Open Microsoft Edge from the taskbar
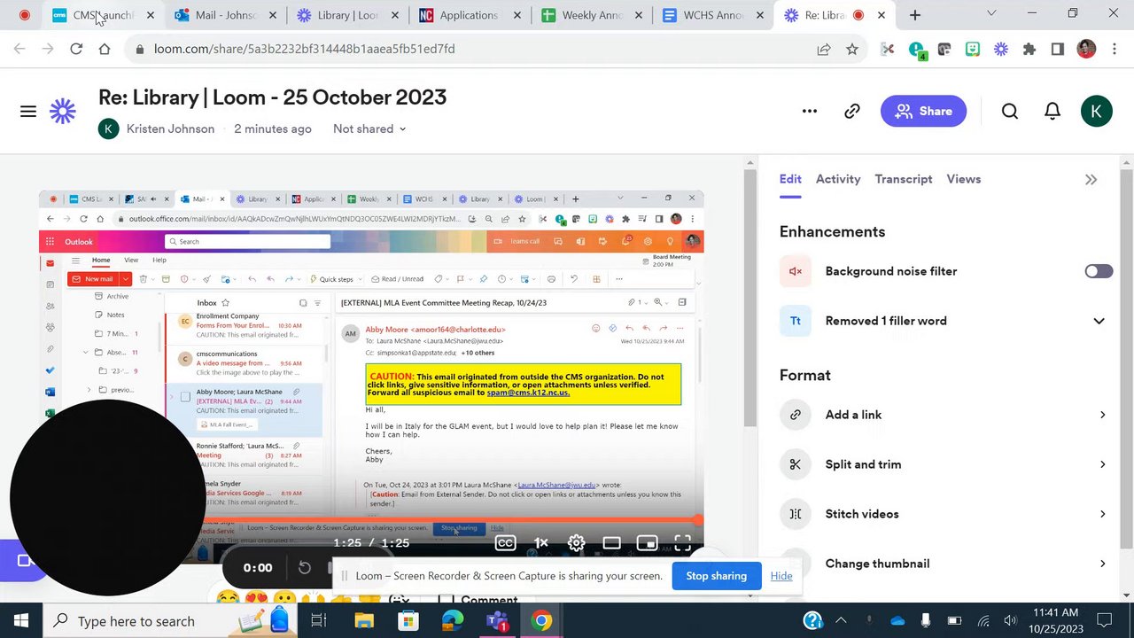1134x638 pixels. [x=452, y=621]
